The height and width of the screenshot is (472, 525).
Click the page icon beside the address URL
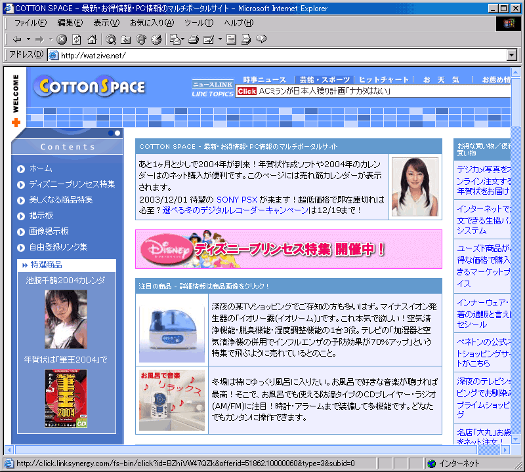[54, 55]
